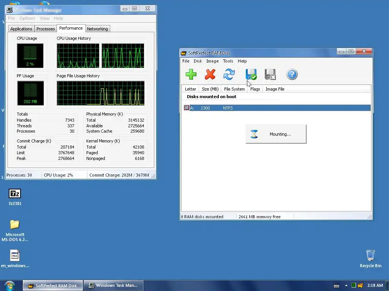
Task: Click Commit Charge: 202M / 3679M status
Action: tap(119, 175)
